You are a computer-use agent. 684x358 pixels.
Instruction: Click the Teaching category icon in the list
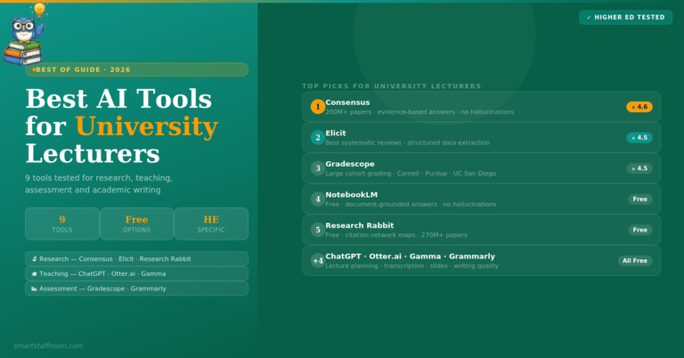(34, 273)
